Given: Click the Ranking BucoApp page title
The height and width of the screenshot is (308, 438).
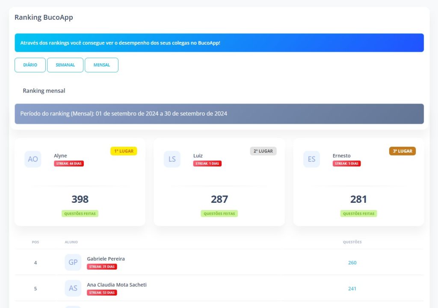Looking at the screenshot, I should pos(44,18).
